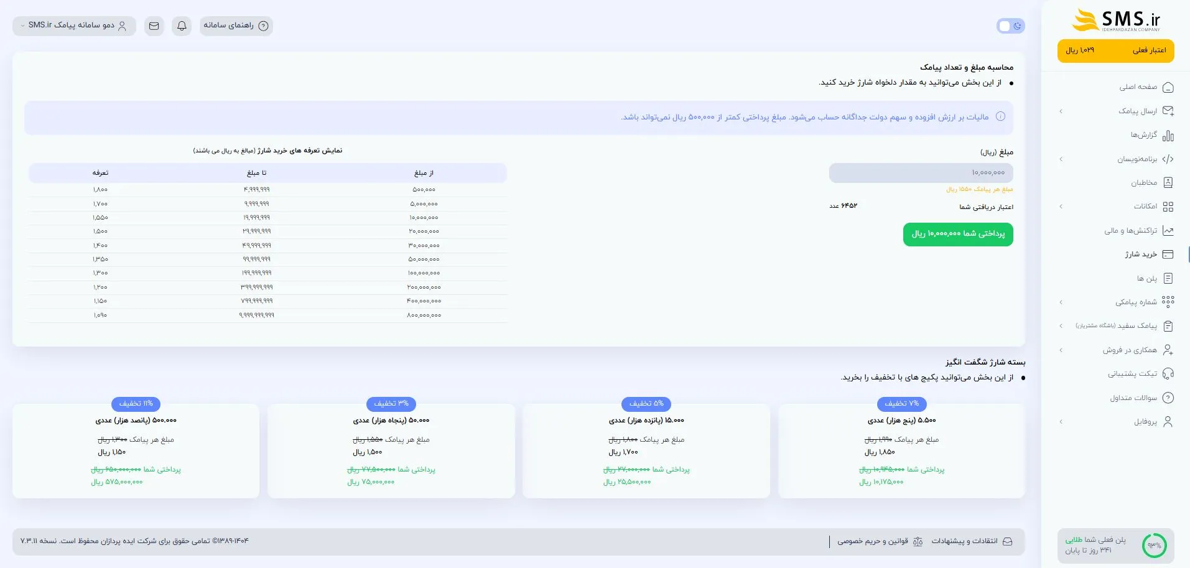This screenshot has height=568, width=1190.
Task: Expand the امکانات sidebar section
Action: [x=1061, y=206]
